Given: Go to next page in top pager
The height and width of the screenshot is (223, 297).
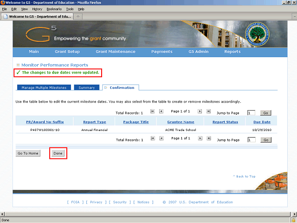Looking at the screenshot, I should click(200, 111).
